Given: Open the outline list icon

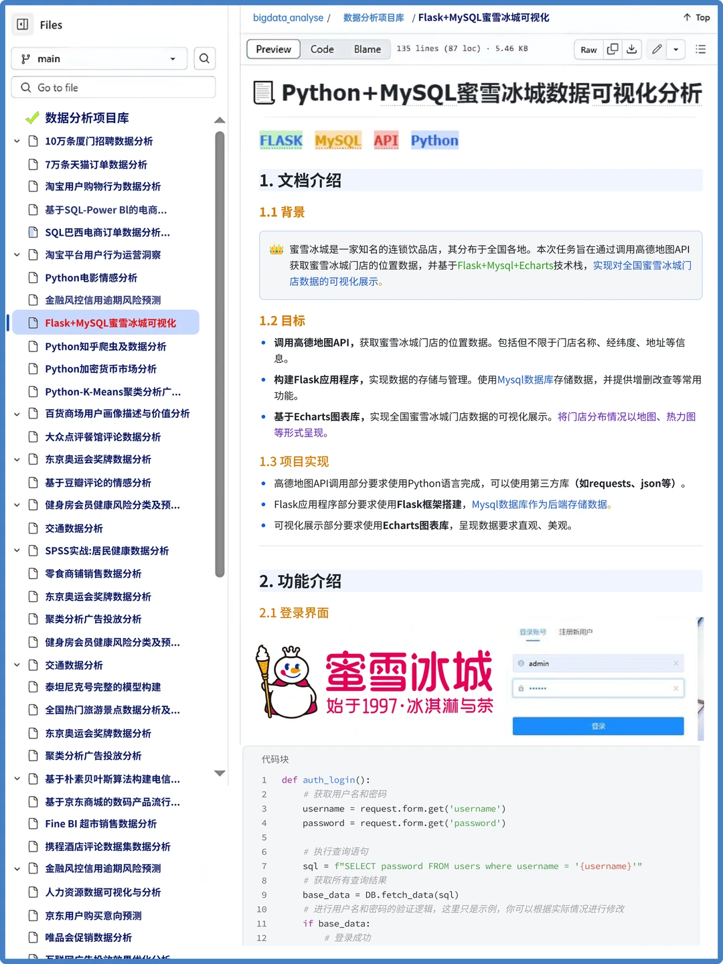Looking at the screenshot, I should (701, 50).
